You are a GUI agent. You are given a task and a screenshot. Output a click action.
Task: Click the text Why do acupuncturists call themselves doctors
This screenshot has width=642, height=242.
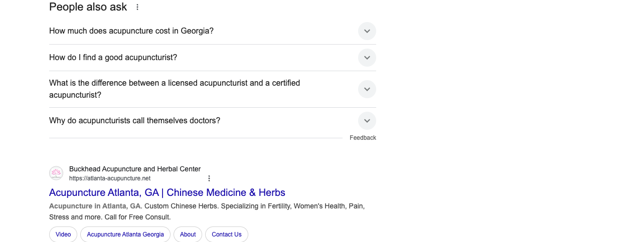click(x=134, y=121)
